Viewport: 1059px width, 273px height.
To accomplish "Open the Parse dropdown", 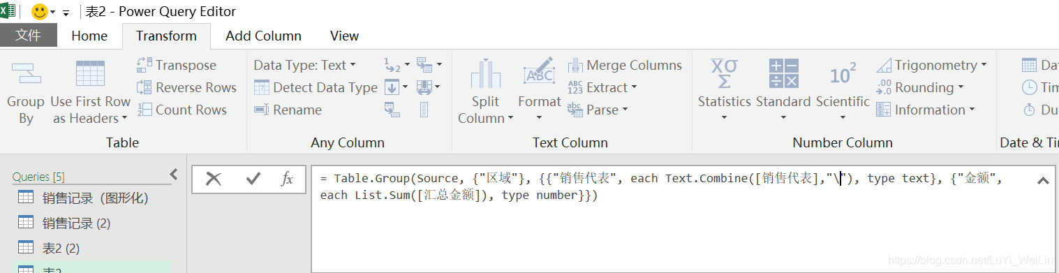I will (x=598, y=110).
